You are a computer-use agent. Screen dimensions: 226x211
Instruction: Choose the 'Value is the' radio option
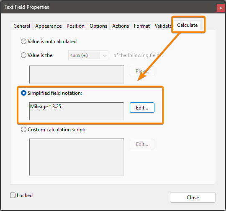pyautogui.click(x=23, y=55)
